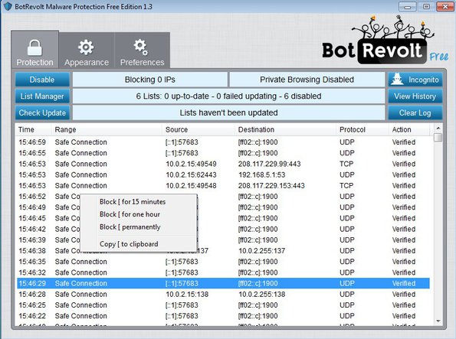The height and width of the screenshot is (339, 456).
Task: Click the Incognito spy icon
Action: [x=397, y=80]
